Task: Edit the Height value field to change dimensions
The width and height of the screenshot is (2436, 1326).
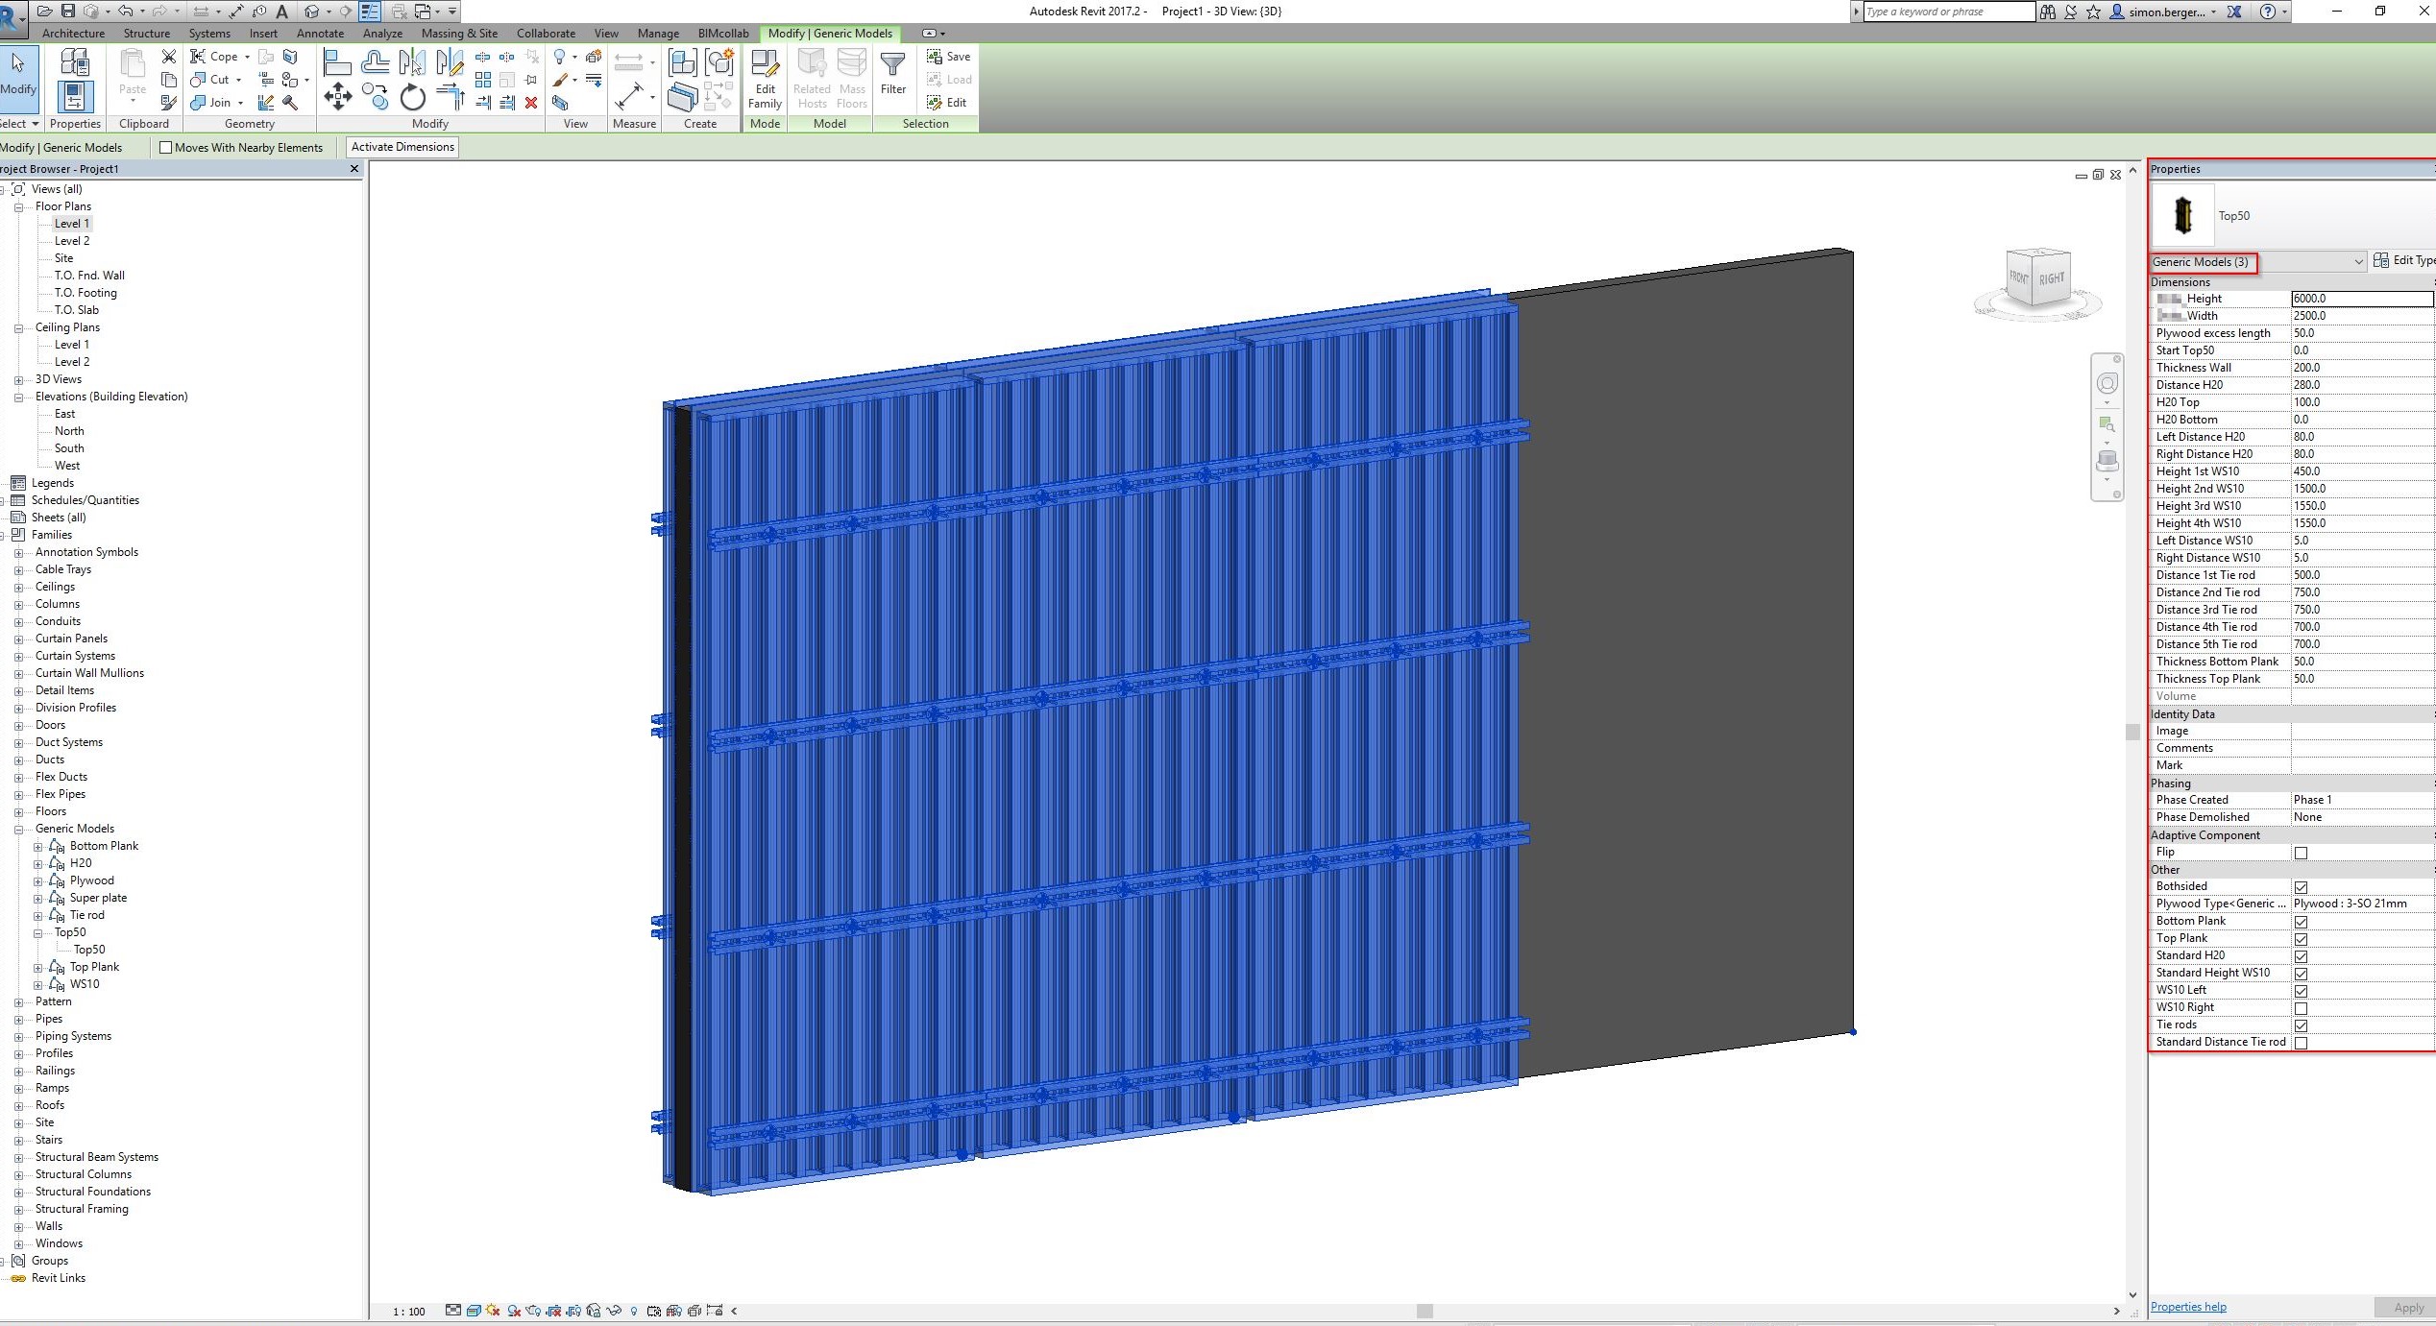Action: click(2361, 299)
